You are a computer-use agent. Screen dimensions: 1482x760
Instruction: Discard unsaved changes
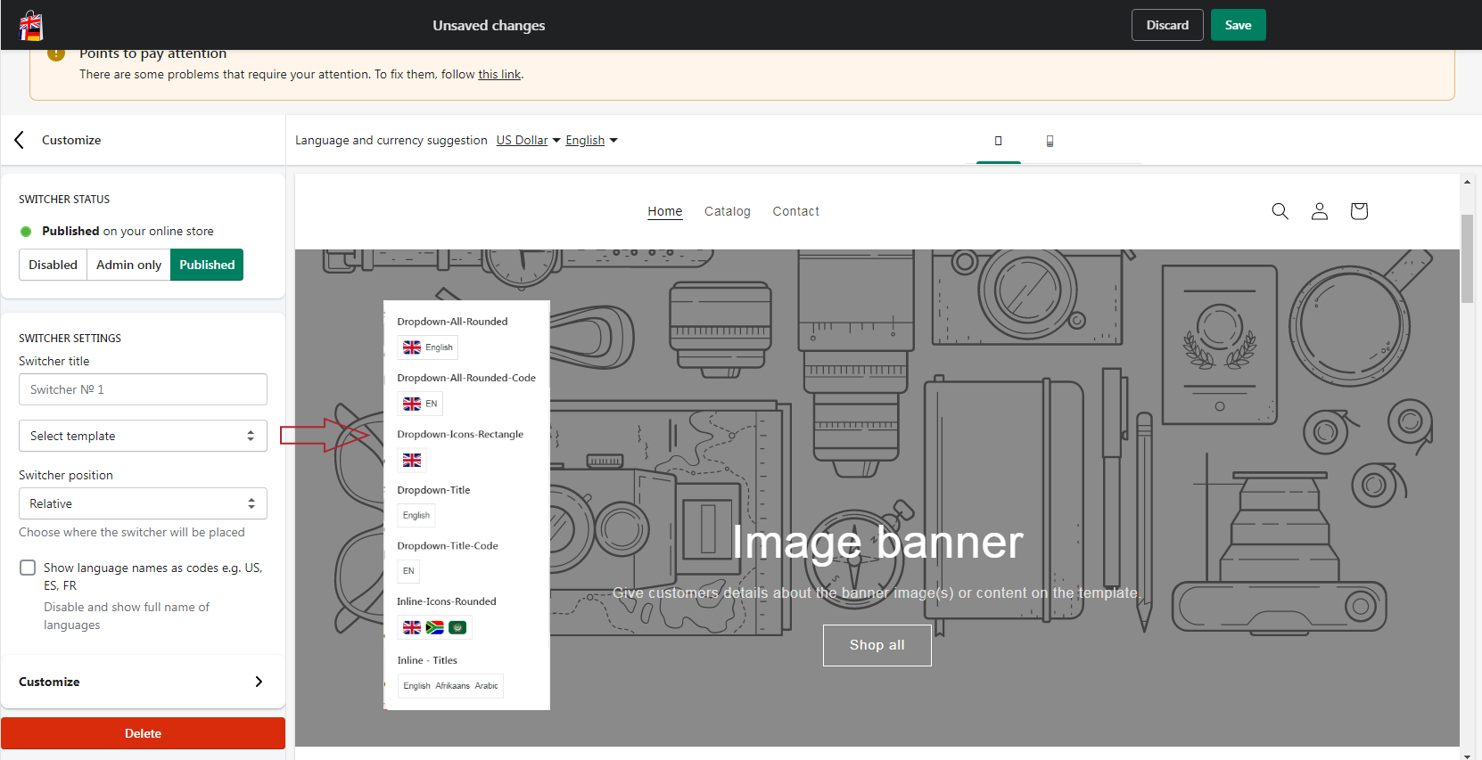pyautogui.click(x=1167, y=25)
